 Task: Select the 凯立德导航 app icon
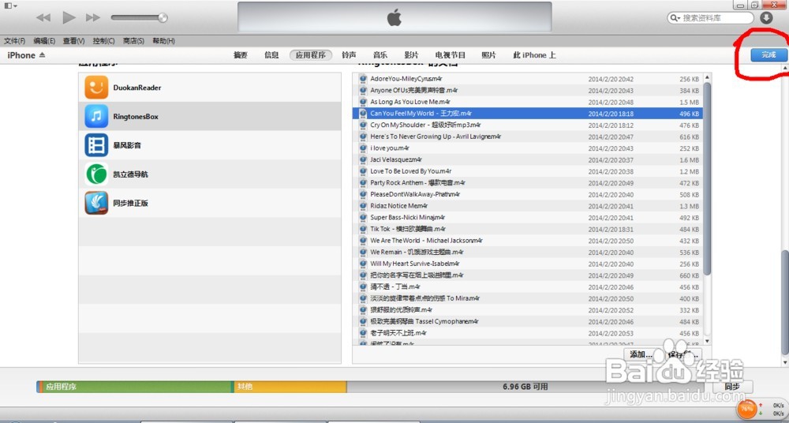tap(96, 174)
